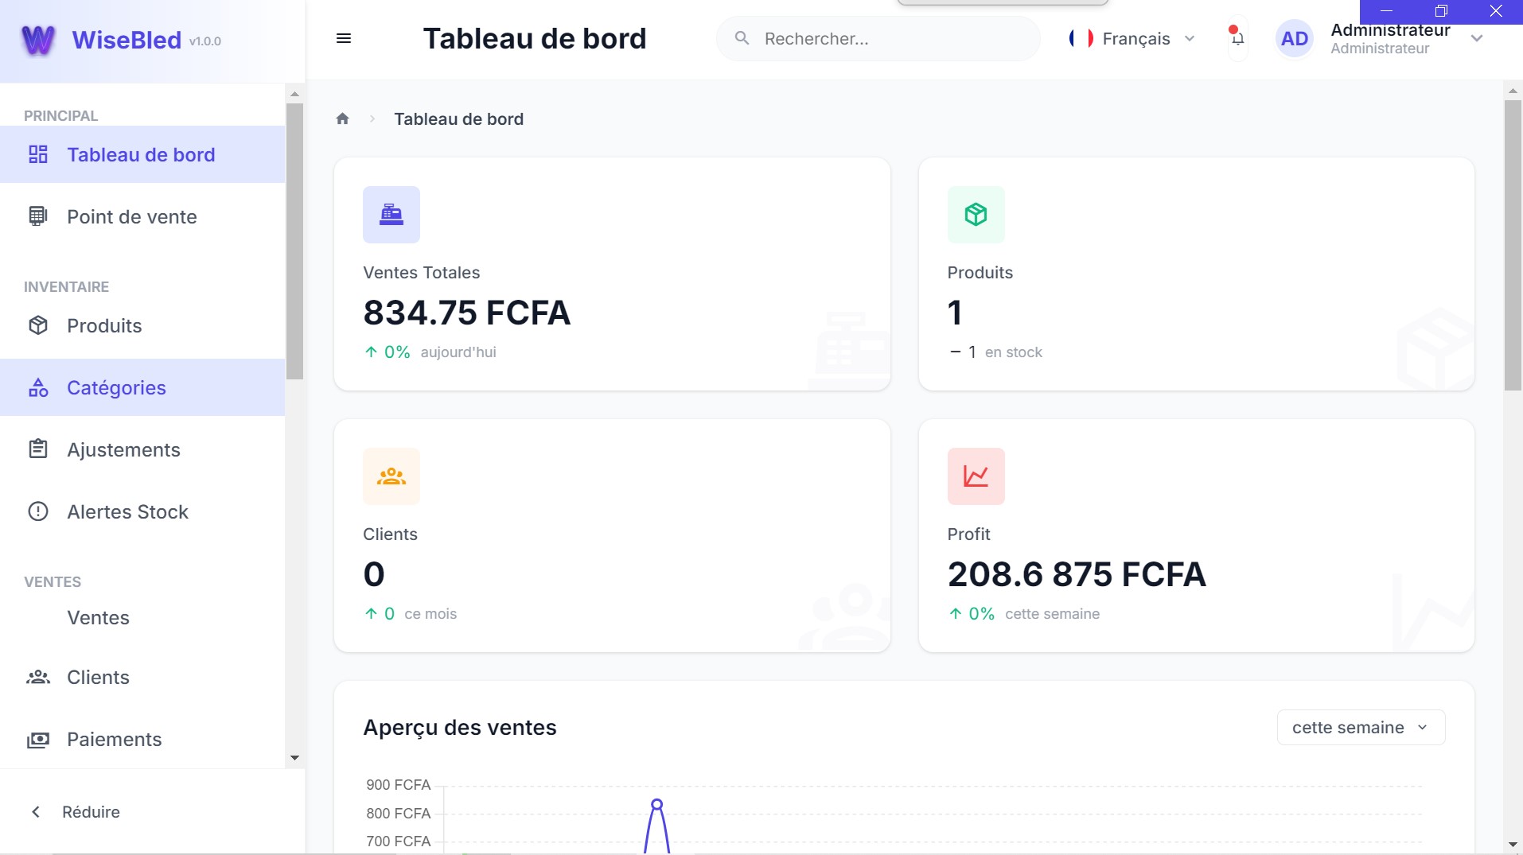Click the Catégories funnel icon
This screenshot has height=855, width=1523.
[37, 387]
